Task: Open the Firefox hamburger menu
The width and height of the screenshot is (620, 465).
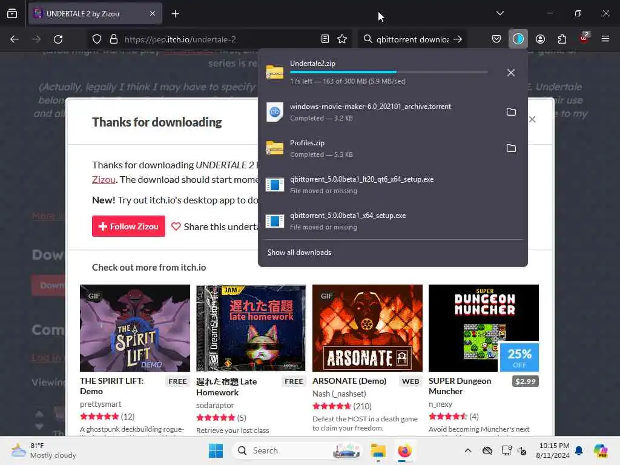Action: (x=605, y=39)
